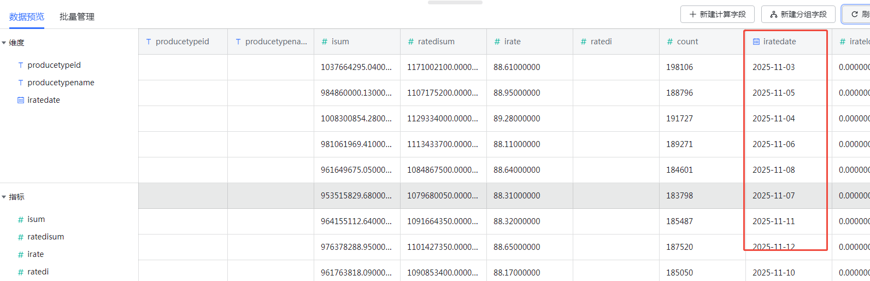Click the number icon beside isum in sidebar
The height and width of the screenshot is (281, 870).
click(21, 220)
